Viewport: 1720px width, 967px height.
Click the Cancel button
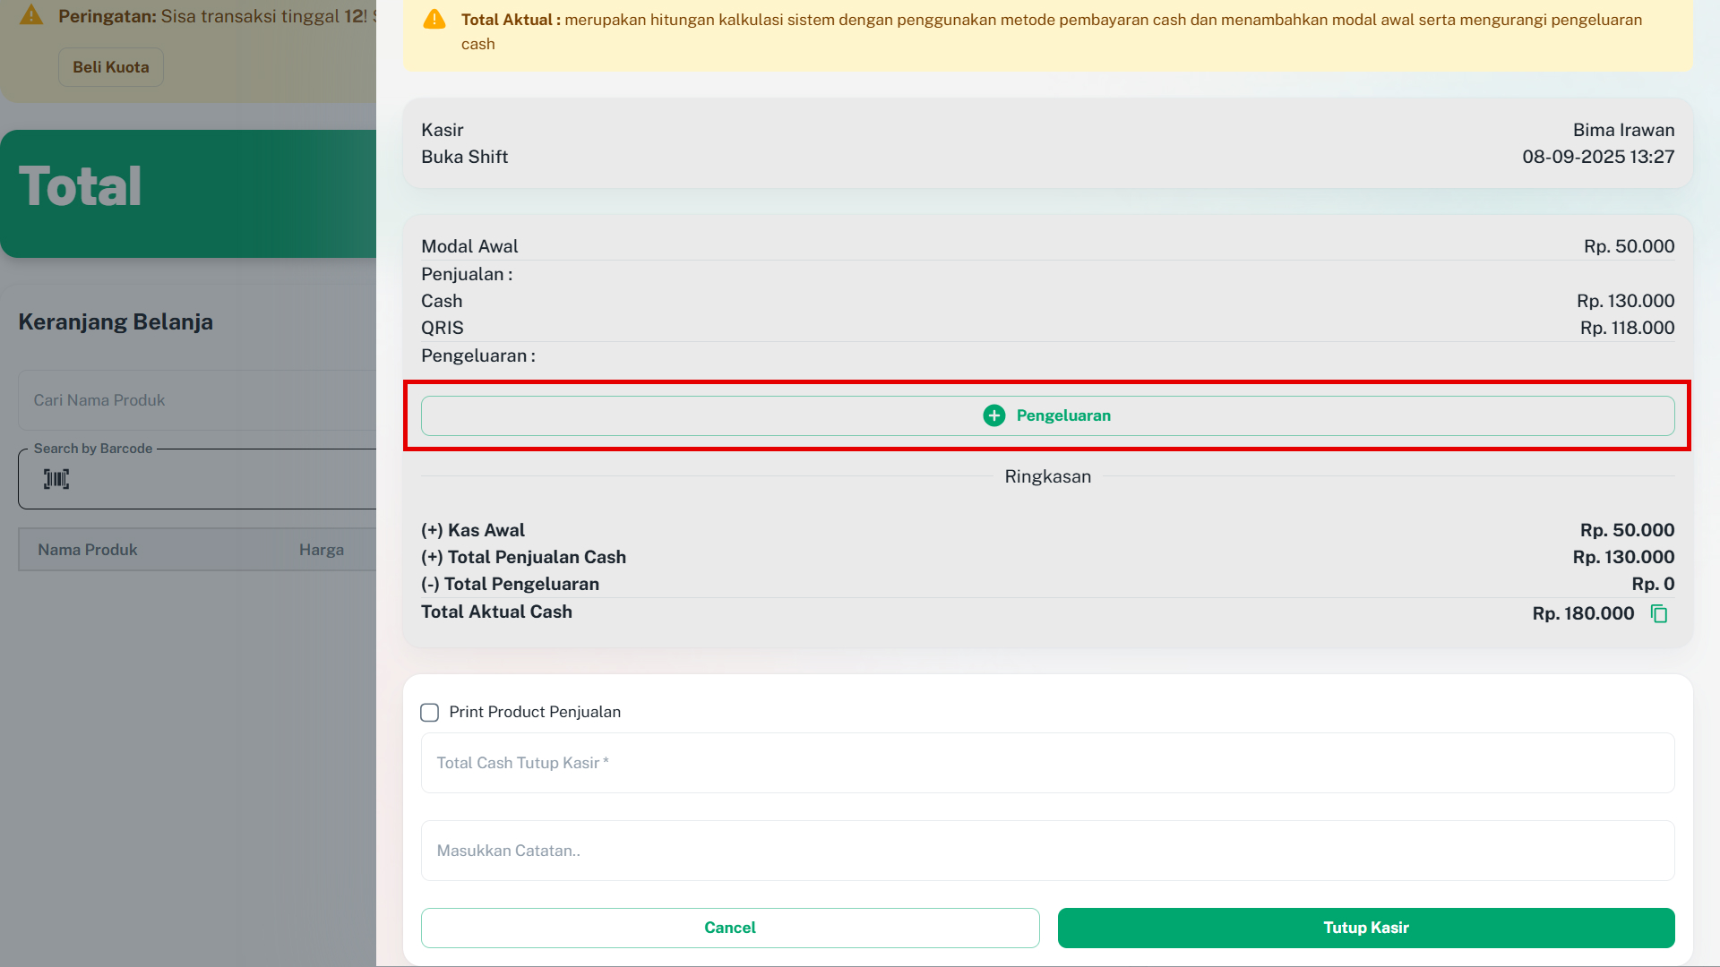(729, 928)
